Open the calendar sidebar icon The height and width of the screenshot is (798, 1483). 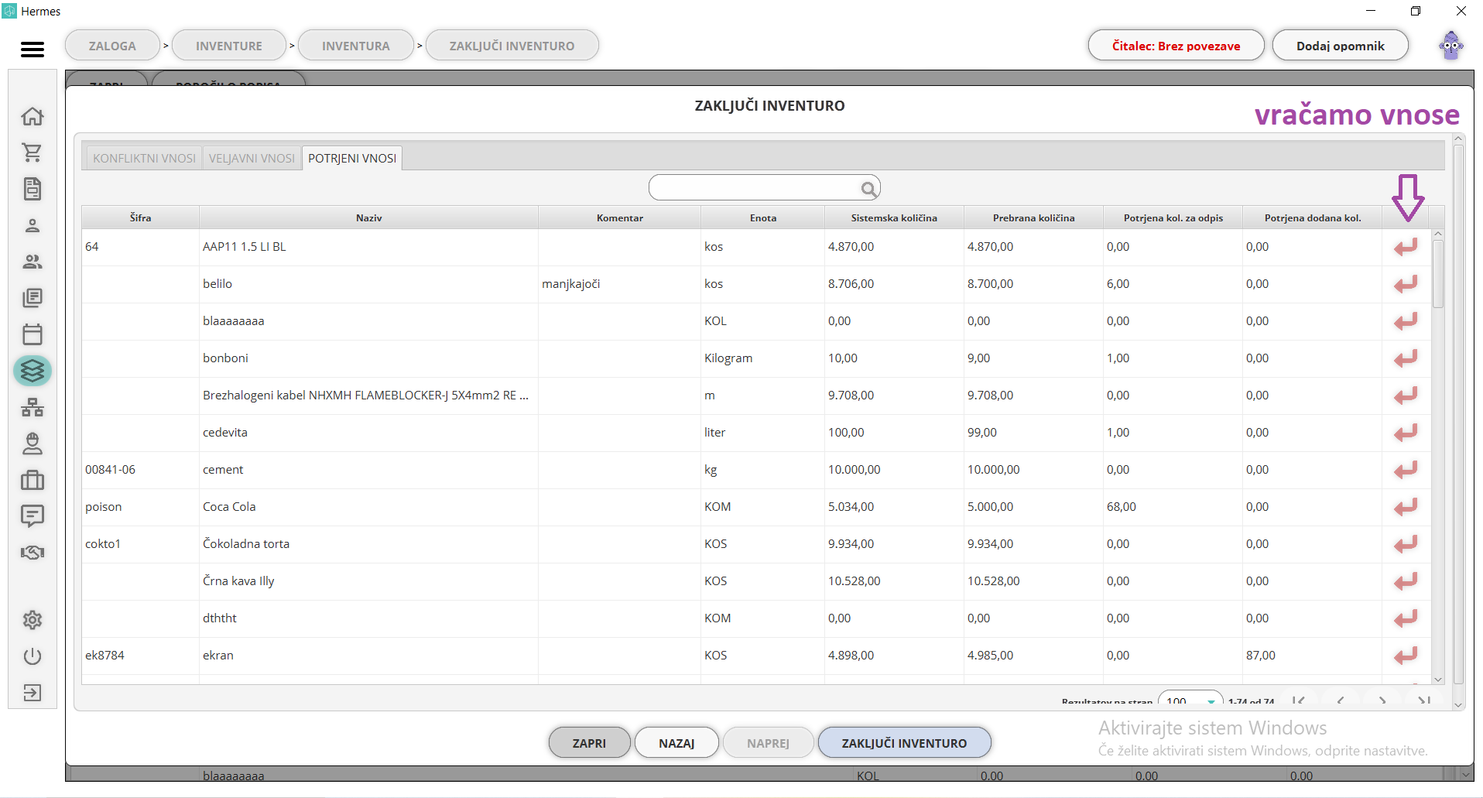click(33, 334)
